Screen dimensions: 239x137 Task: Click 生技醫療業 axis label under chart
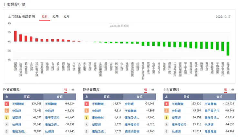coord(100,69)
